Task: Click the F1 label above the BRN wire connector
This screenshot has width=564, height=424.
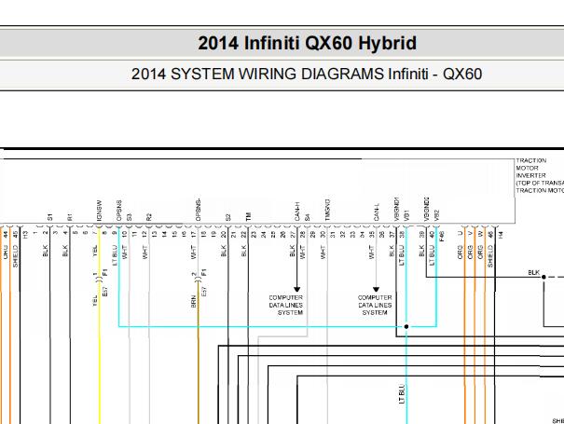Action: click(204, 272)
